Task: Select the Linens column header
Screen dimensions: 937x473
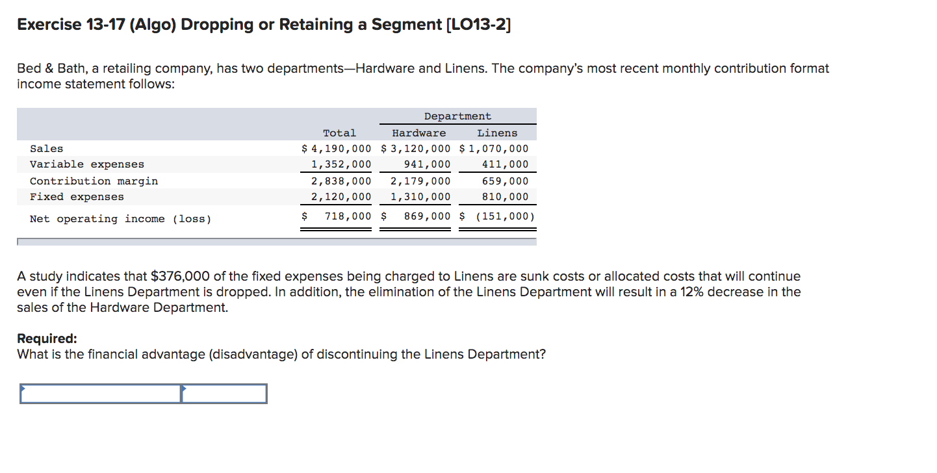Action: tap(498, 133)
